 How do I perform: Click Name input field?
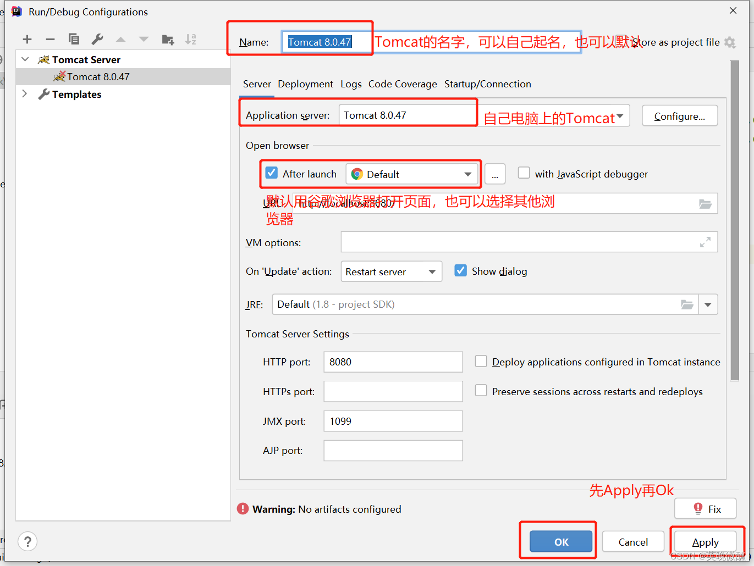tap(432, 42)
